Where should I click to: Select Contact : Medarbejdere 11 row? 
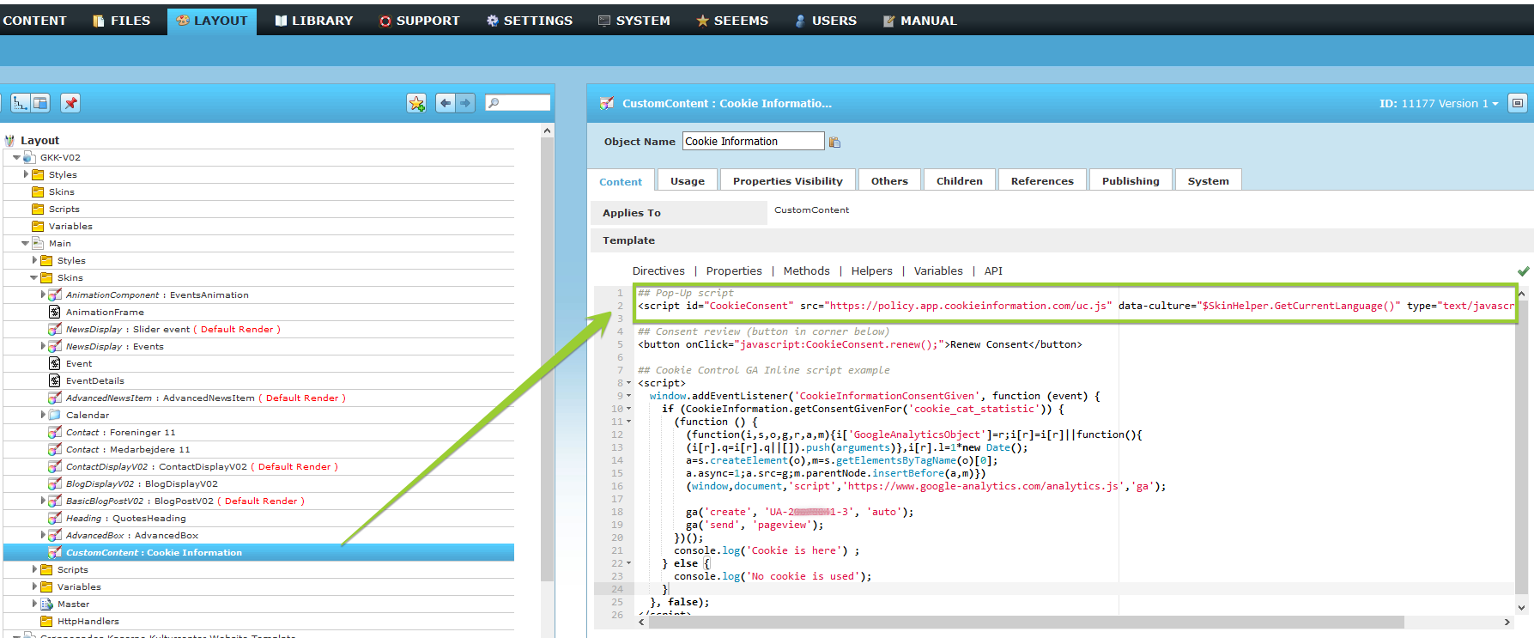[259, 449]
